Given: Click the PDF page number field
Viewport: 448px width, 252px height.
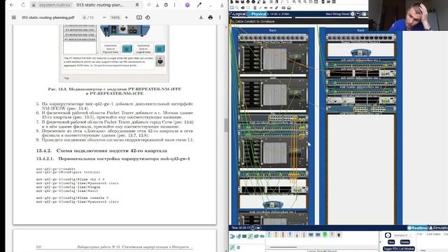Looking at the screenshot, I should pos(85,17).
